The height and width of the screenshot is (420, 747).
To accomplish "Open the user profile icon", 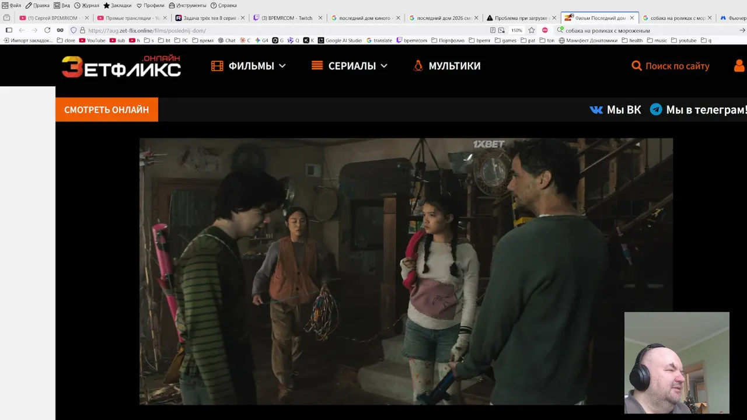I will click(739, 65).
